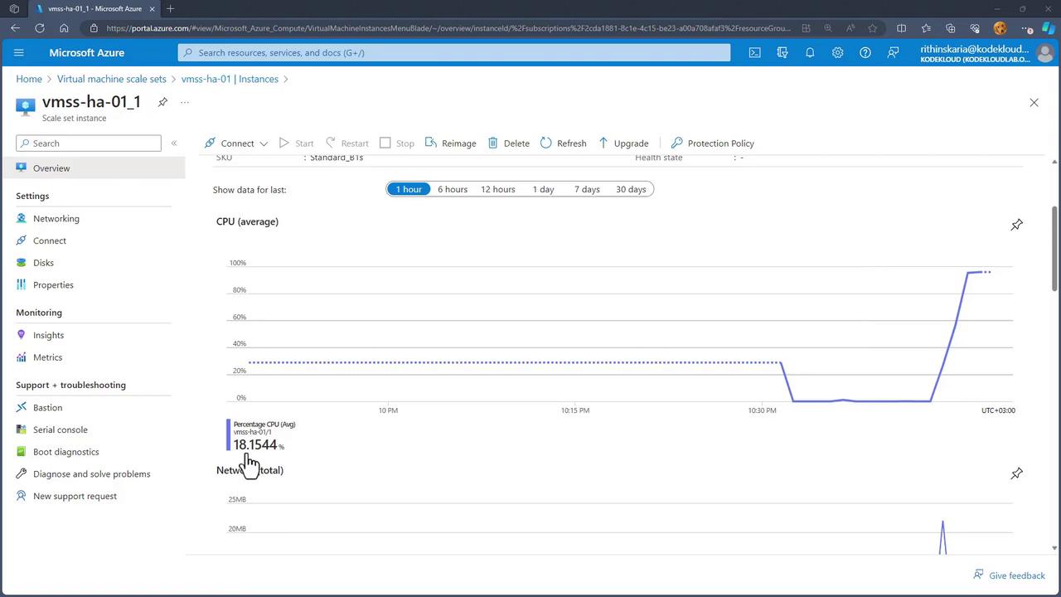Close the vmss-ha-01_1 blade
Viewport: 1061px width, 597px height.
pyautogui.click(x=1034, y=103)
